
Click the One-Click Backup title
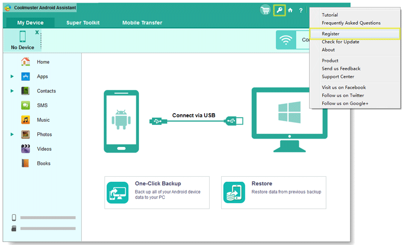(158, 183)
